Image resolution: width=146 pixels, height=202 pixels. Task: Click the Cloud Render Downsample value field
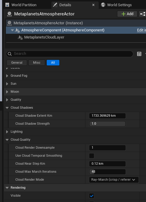tap(107, 148)
